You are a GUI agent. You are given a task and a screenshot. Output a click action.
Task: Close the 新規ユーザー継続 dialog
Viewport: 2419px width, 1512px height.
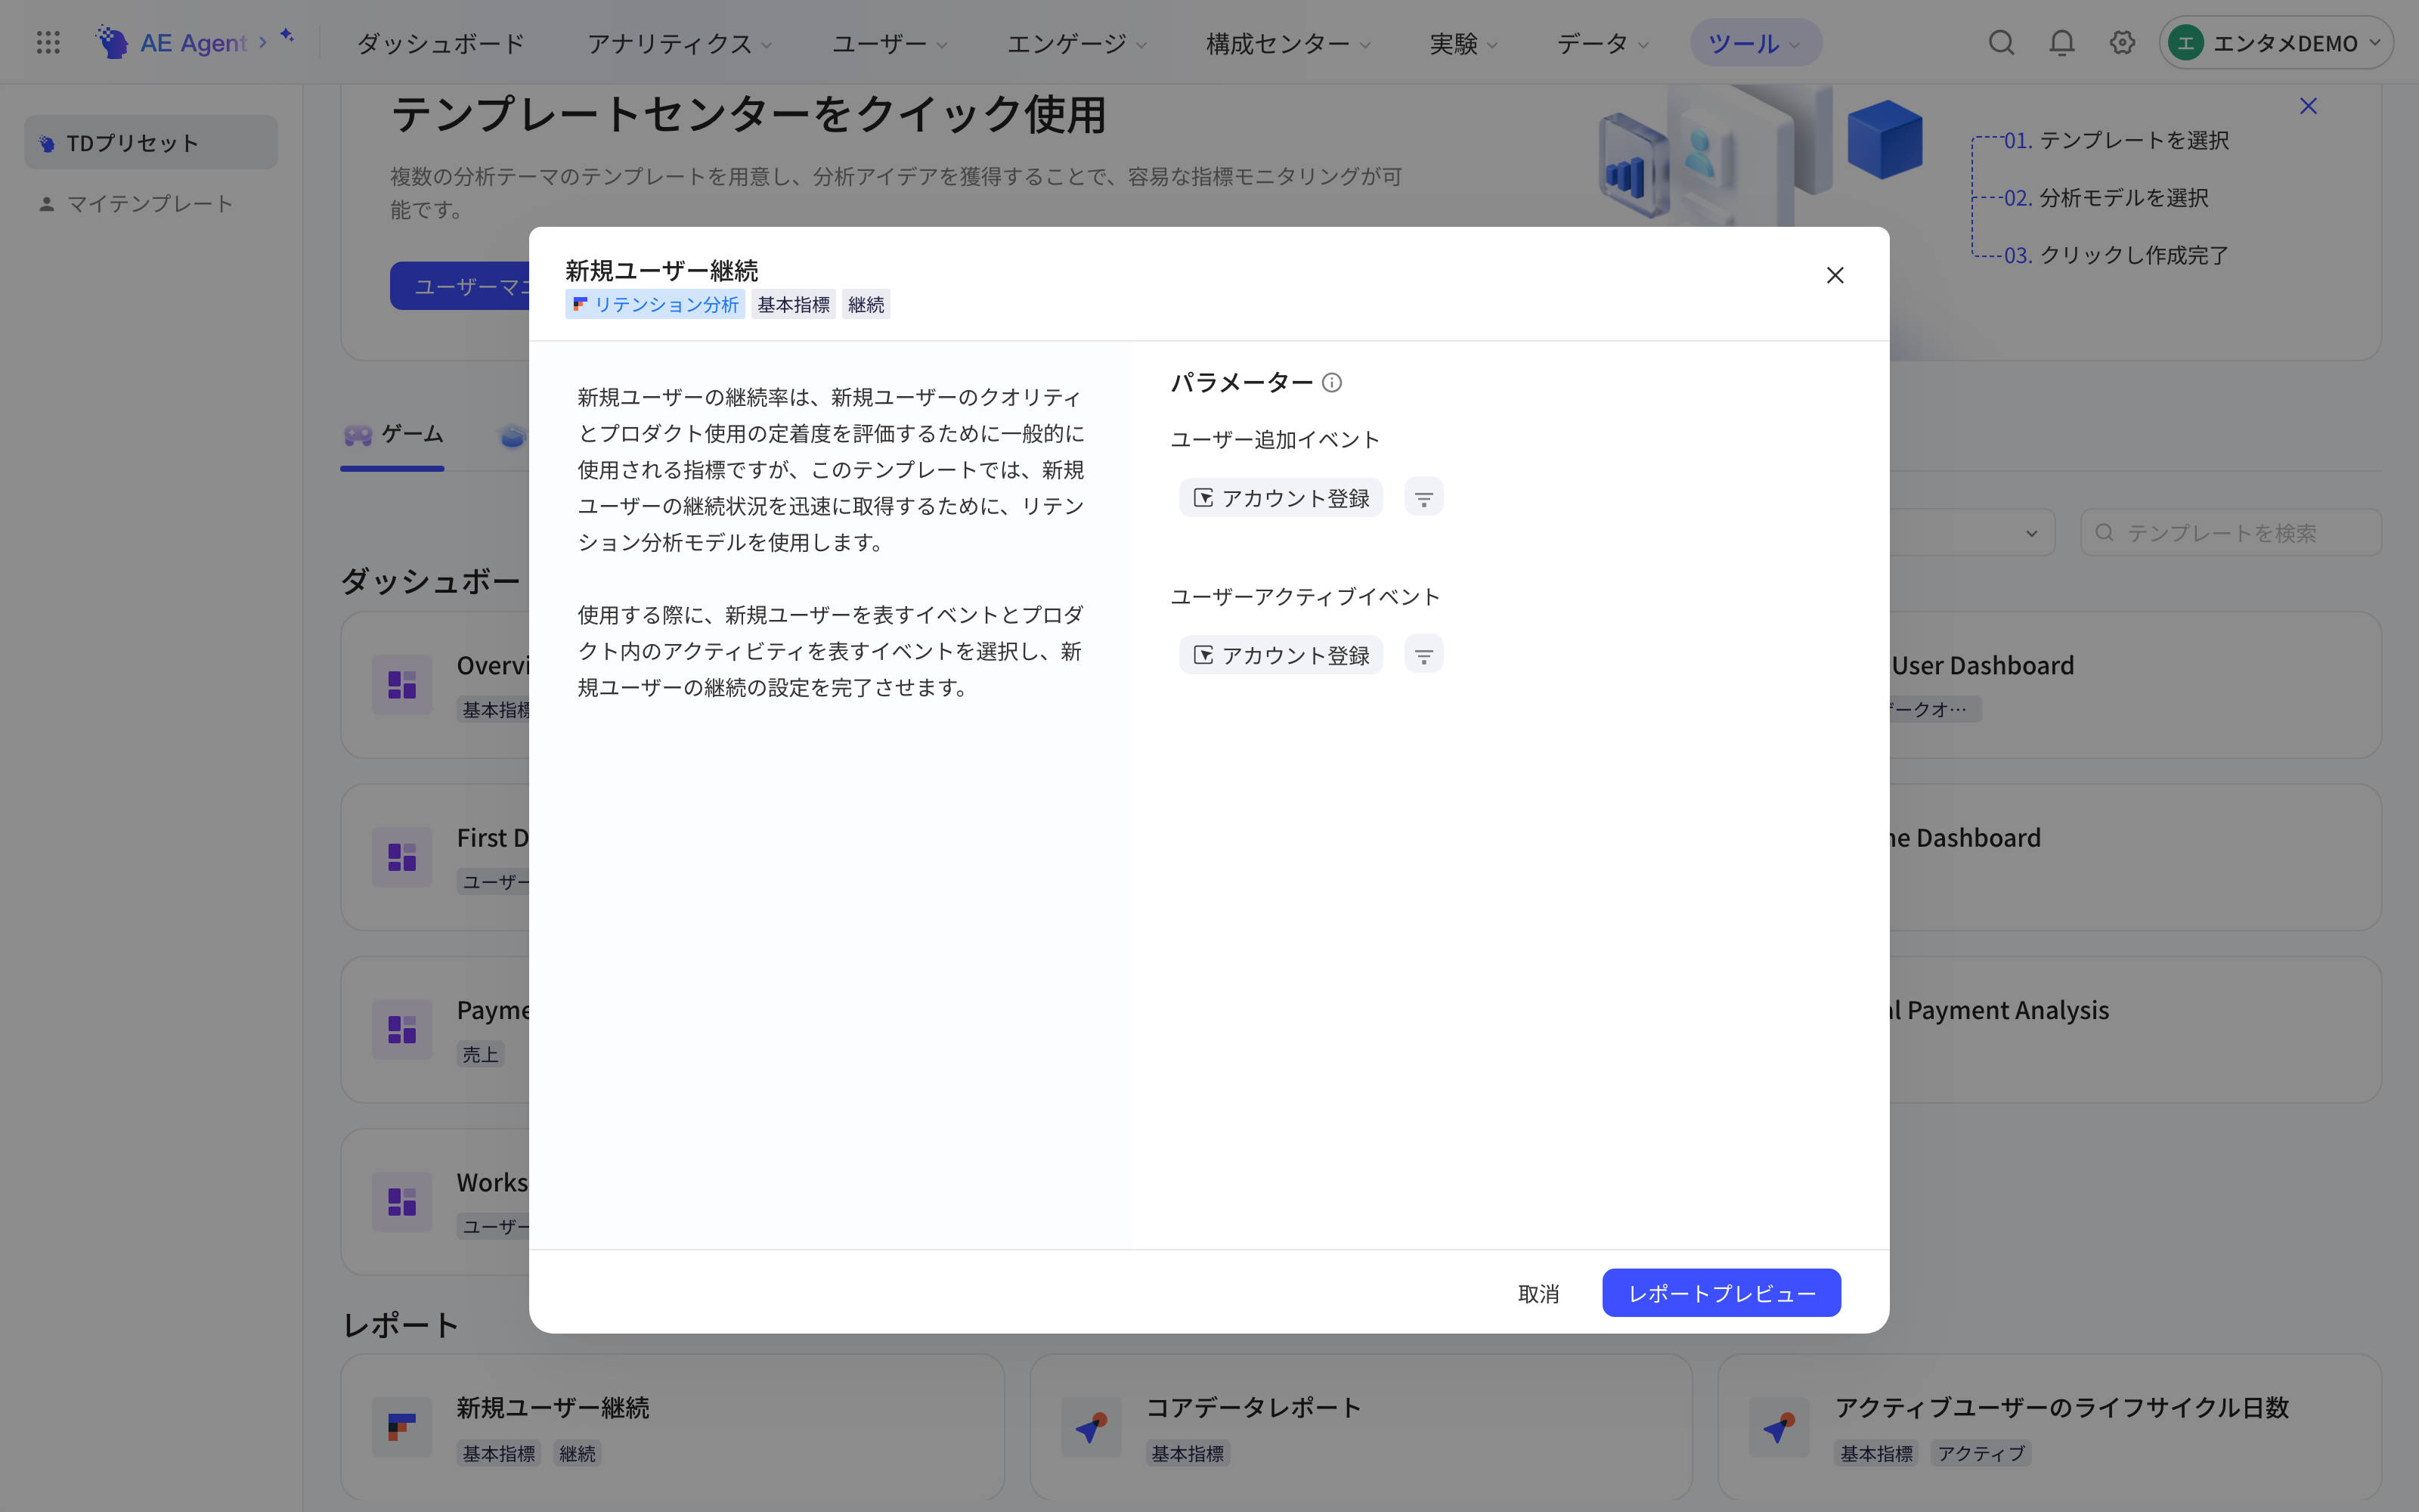1835,275
